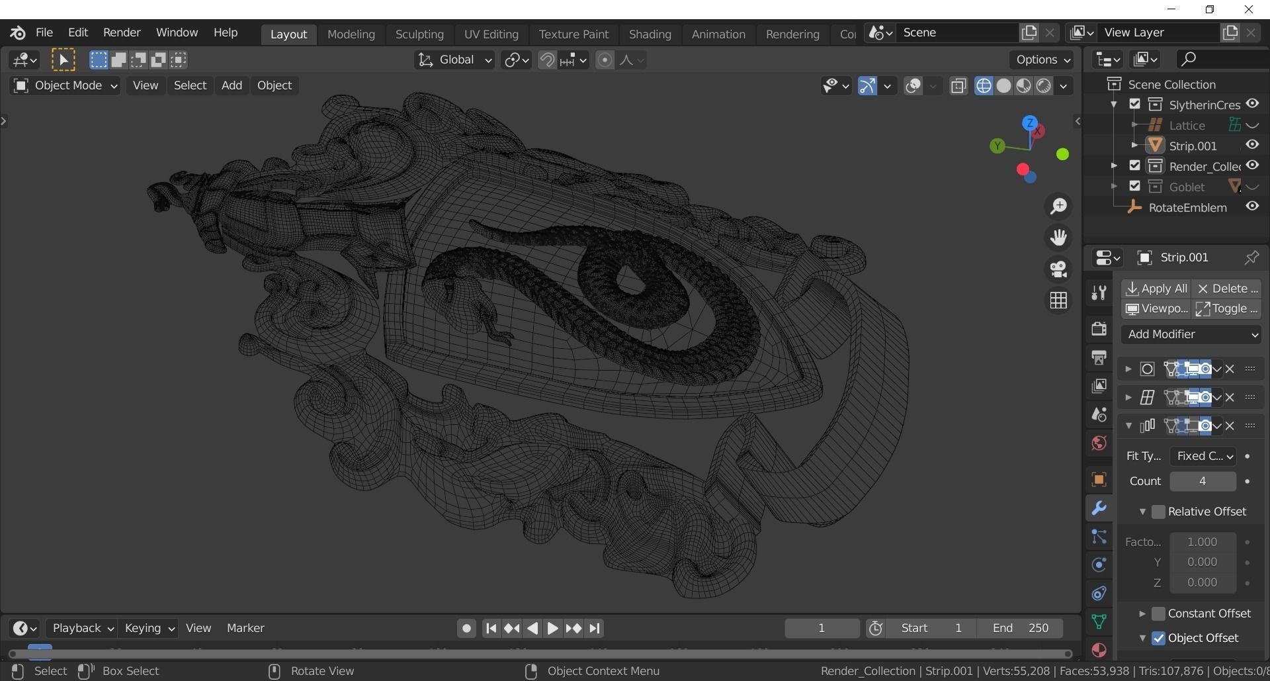This screenshot has width=1270, height=681.
Task: Switch to the Sculpting workspace tab
Action: [419, 34]
